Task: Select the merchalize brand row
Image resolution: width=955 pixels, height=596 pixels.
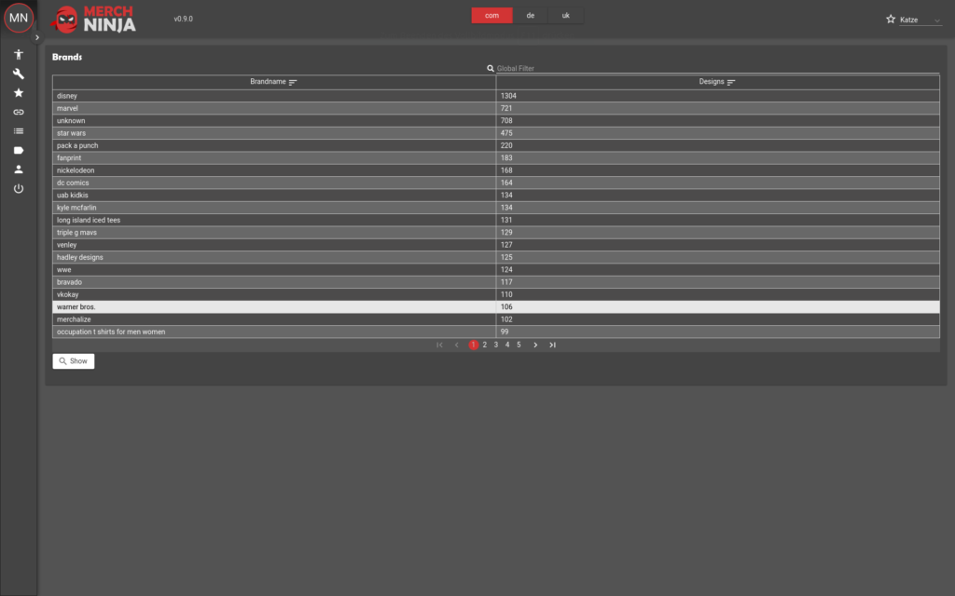Action: [x=496, y=319]
